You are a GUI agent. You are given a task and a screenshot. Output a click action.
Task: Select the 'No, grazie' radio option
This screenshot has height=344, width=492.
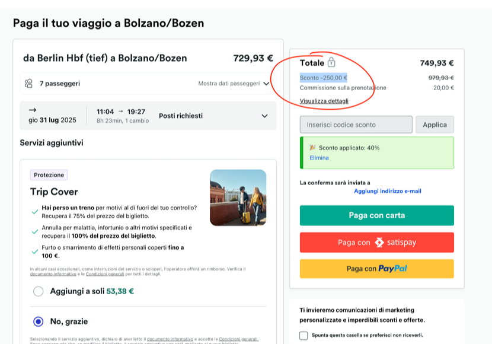(x=39, y=321)
